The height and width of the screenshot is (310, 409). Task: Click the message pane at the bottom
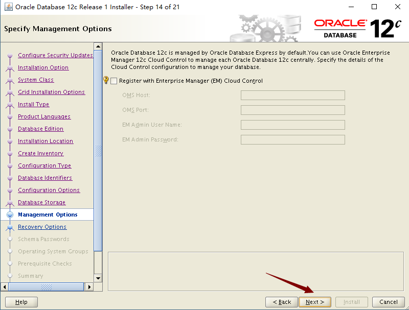tap(256, 271)
